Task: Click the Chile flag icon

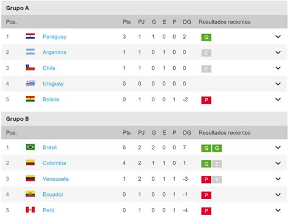Action: click(x=30, y=67)
